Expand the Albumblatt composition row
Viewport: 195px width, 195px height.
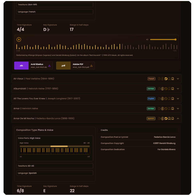(x=178, y=89)
